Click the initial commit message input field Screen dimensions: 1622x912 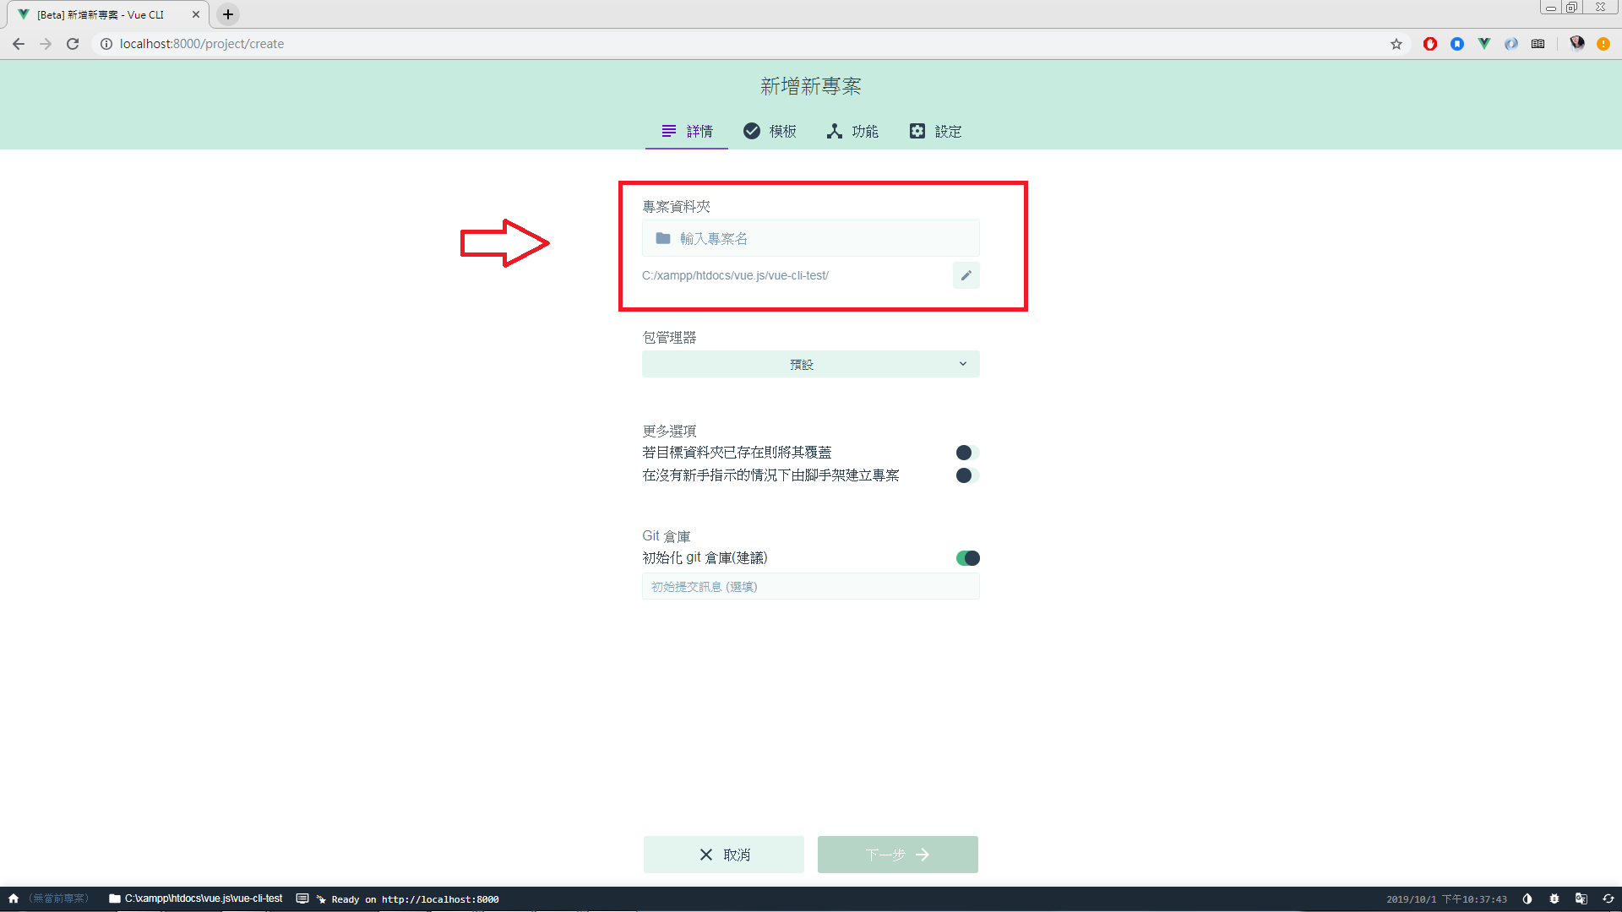point(811,586)
